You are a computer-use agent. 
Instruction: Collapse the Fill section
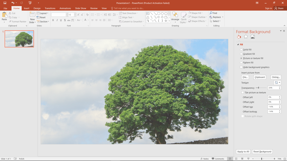238,44
